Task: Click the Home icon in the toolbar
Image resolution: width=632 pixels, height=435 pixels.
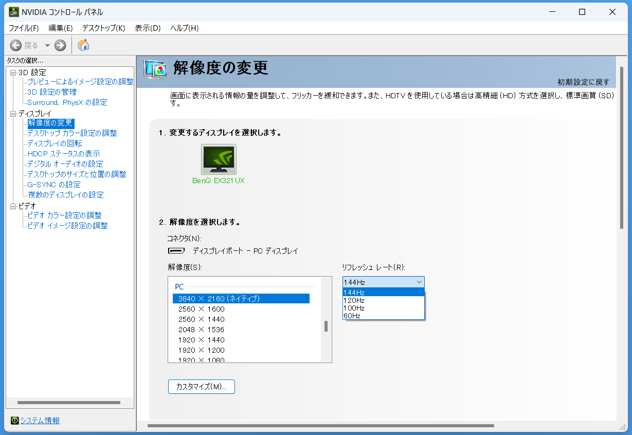Action: click(83, 45)
